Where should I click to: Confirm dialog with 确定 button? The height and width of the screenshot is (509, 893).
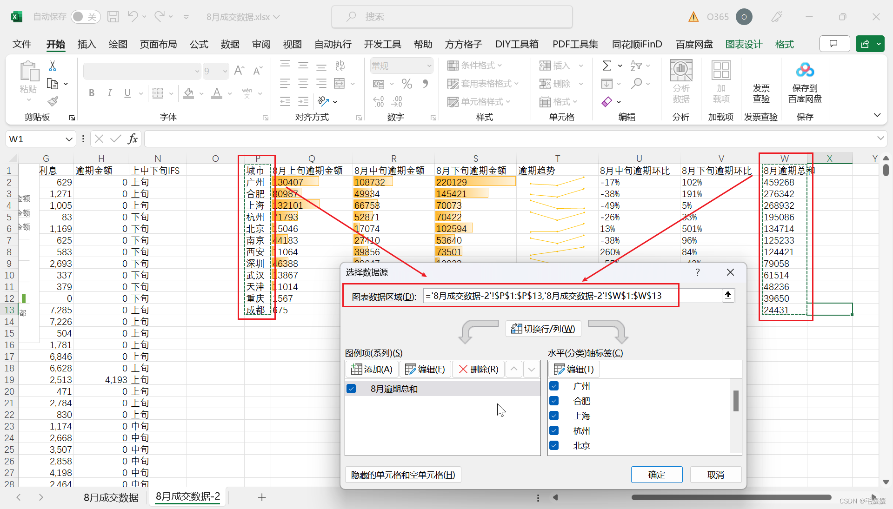(657, 475)
